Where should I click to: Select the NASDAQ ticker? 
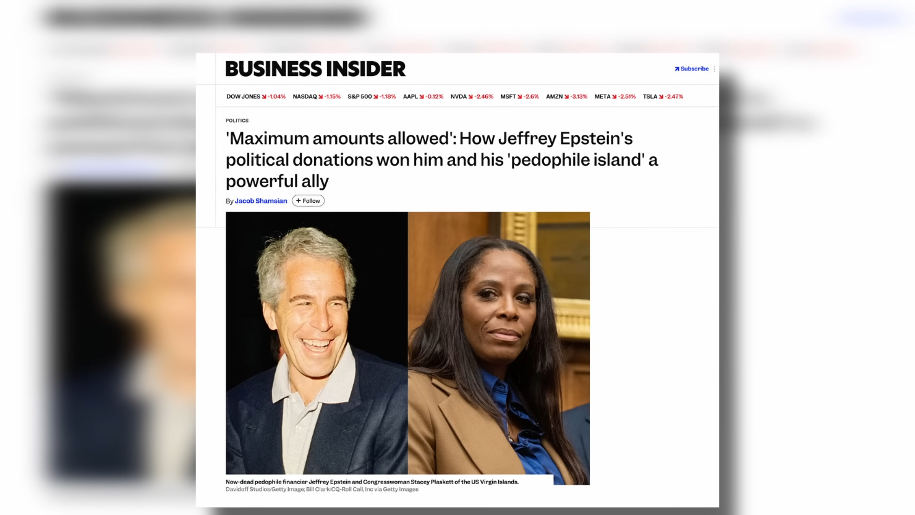(317, 96)
